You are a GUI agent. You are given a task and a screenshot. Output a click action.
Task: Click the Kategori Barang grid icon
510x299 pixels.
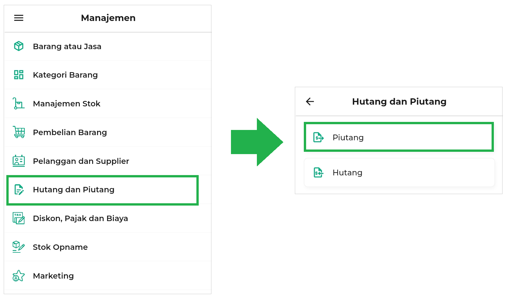click(19, 75)
